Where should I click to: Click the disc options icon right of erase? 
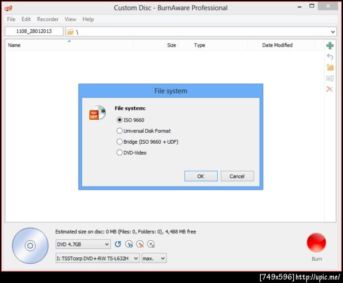tap(151, 244)
